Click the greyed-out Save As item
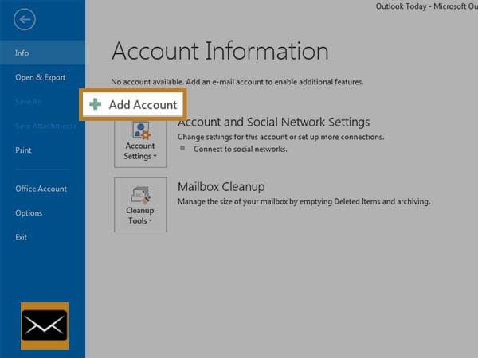The width and height of the screenshot is (478, 358). pyautogui.click(x=28, y=102)
